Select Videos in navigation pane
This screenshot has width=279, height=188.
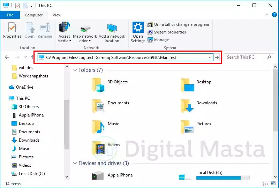(21, 165)
